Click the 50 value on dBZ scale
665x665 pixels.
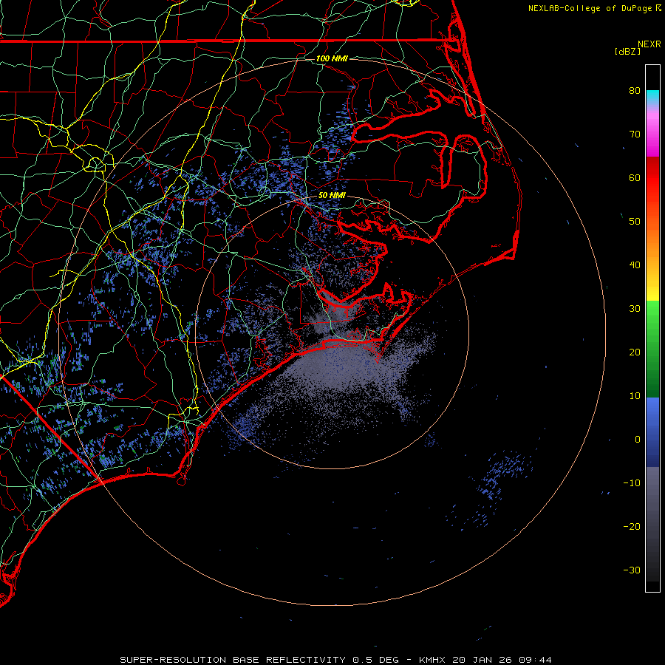point(635,222)
